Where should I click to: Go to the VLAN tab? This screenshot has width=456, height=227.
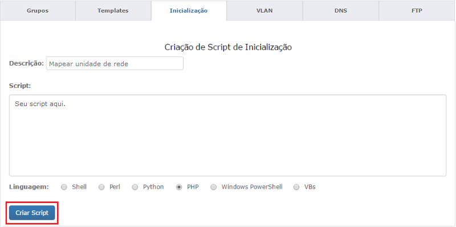pos(264,11)
